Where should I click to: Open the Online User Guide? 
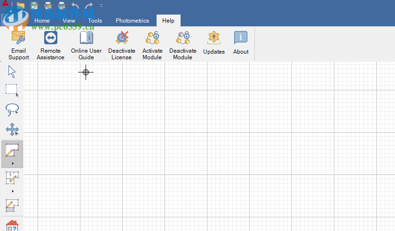pyautogui.click(x=86, y=45)
